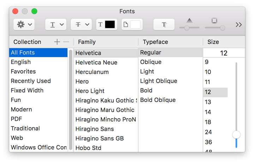254x163 pixels.
Task: Click the black text color swatch
Action: point(110,25)
